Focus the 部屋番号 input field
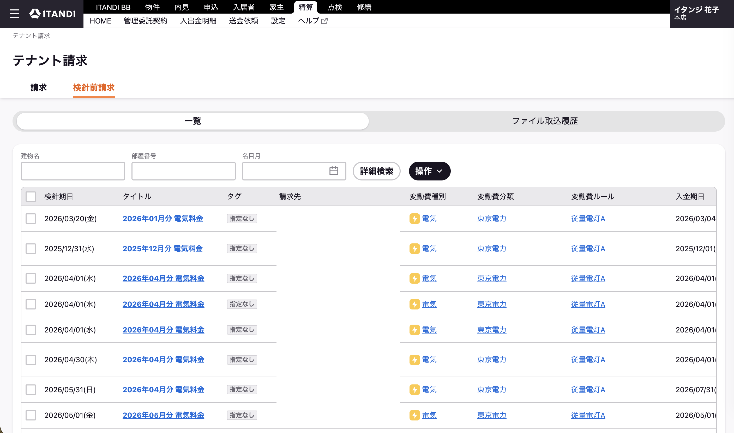Viewport: 734px width, 433px height. 183,171
